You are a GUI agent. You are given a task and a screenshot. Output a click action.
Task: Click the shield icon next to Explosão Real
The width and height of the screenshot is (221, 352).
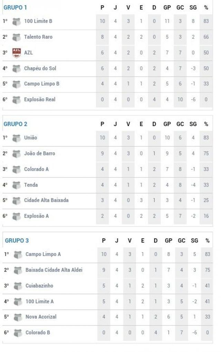[x=16, y=100]
